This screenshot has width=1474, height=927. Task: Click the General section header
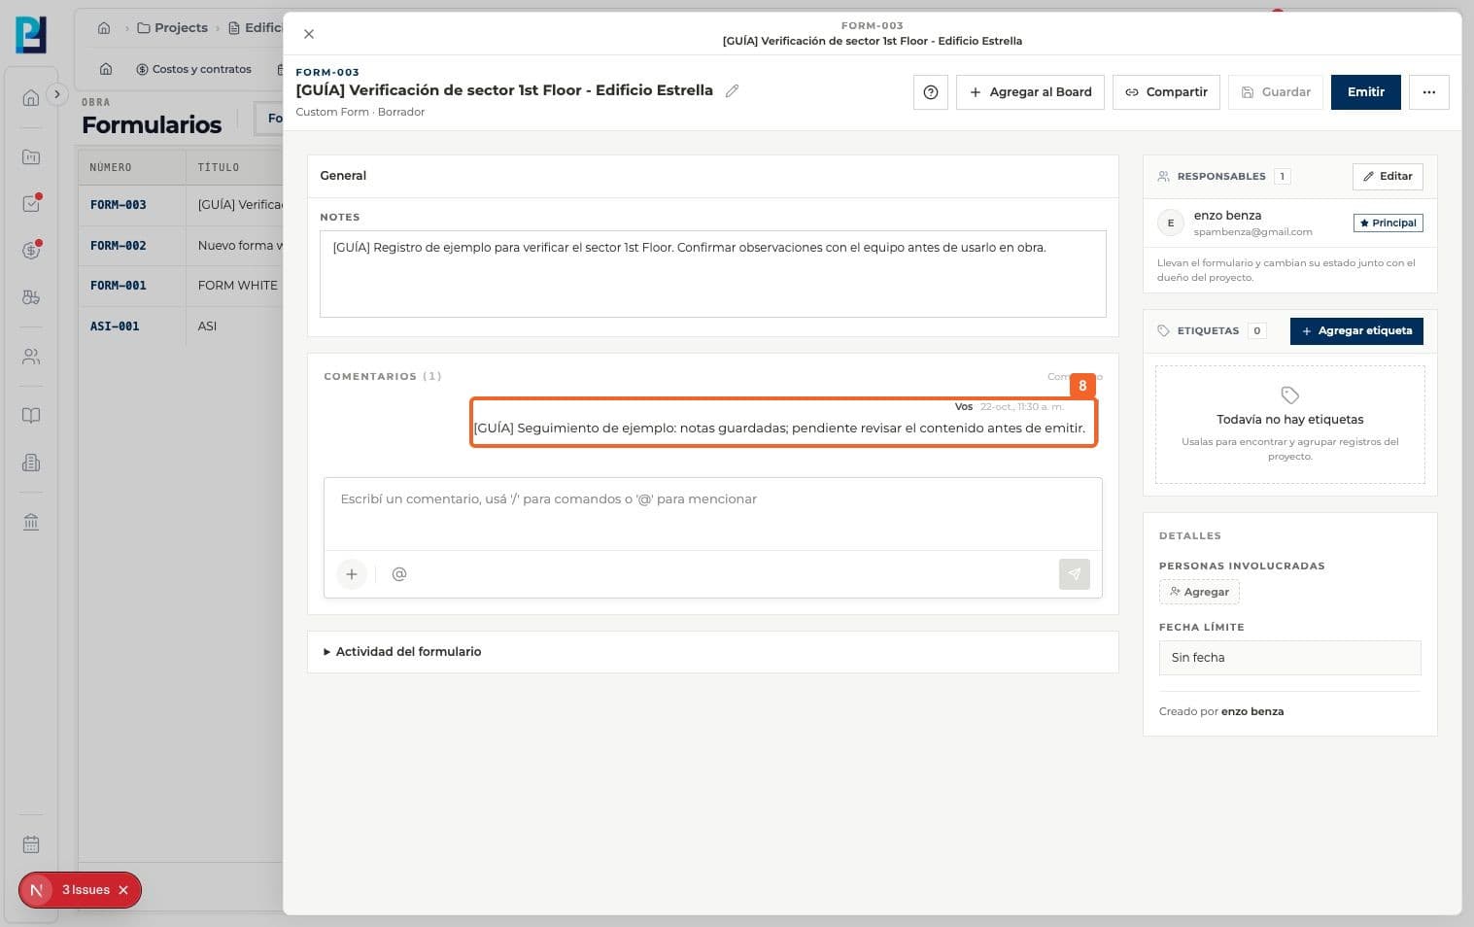tap(712, 176)
